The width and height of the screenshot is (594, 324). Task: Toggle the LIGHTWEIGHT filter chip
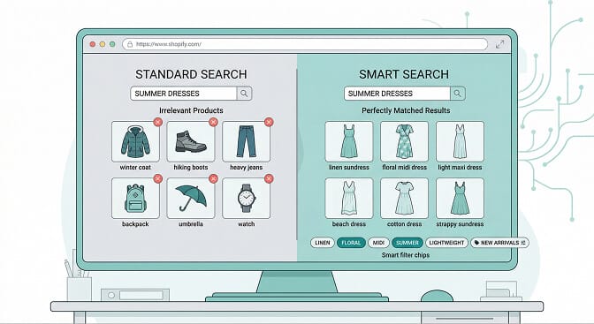pos(446,243)
